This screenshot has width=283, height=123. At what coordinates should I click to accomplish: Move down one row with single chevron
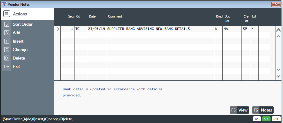point(278,70)
